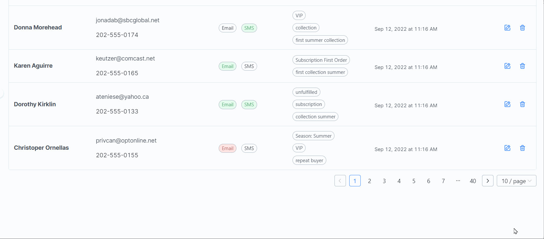Viewport: 544px width, 239px height.
Task: Go to next page arrow
Action: tap(488, 181)
